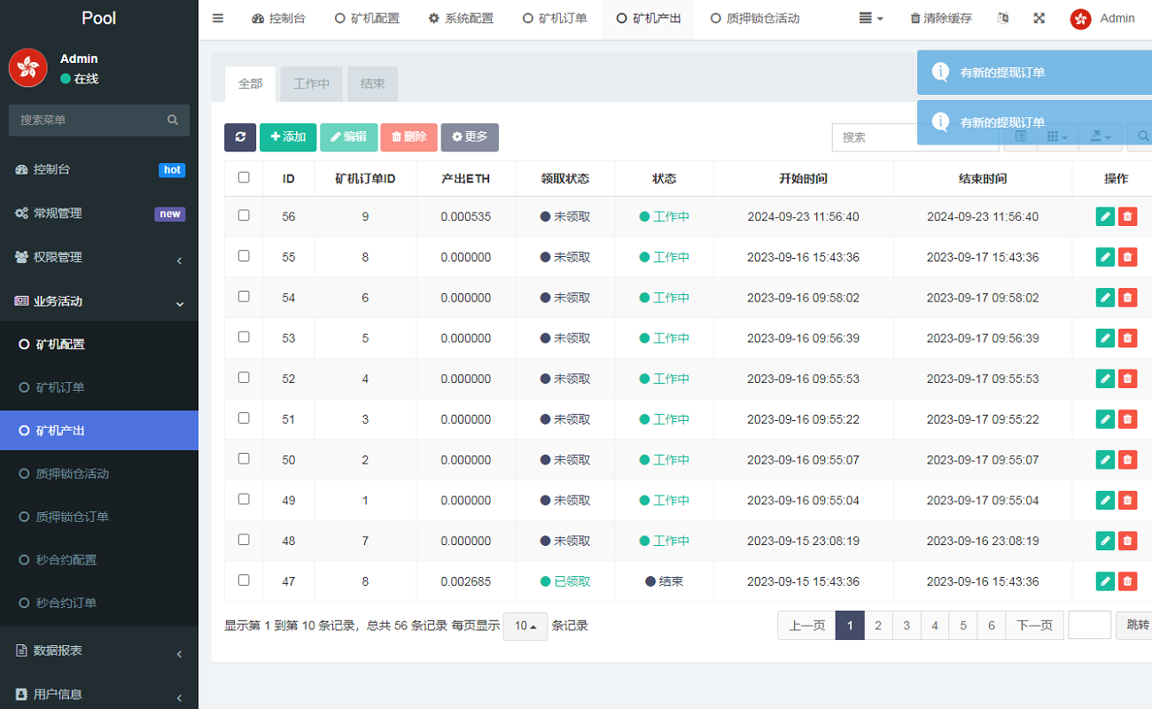Click the fullscreen icon in top bar
Screen dimensions: 1152x709
[x=1039, y=19]
